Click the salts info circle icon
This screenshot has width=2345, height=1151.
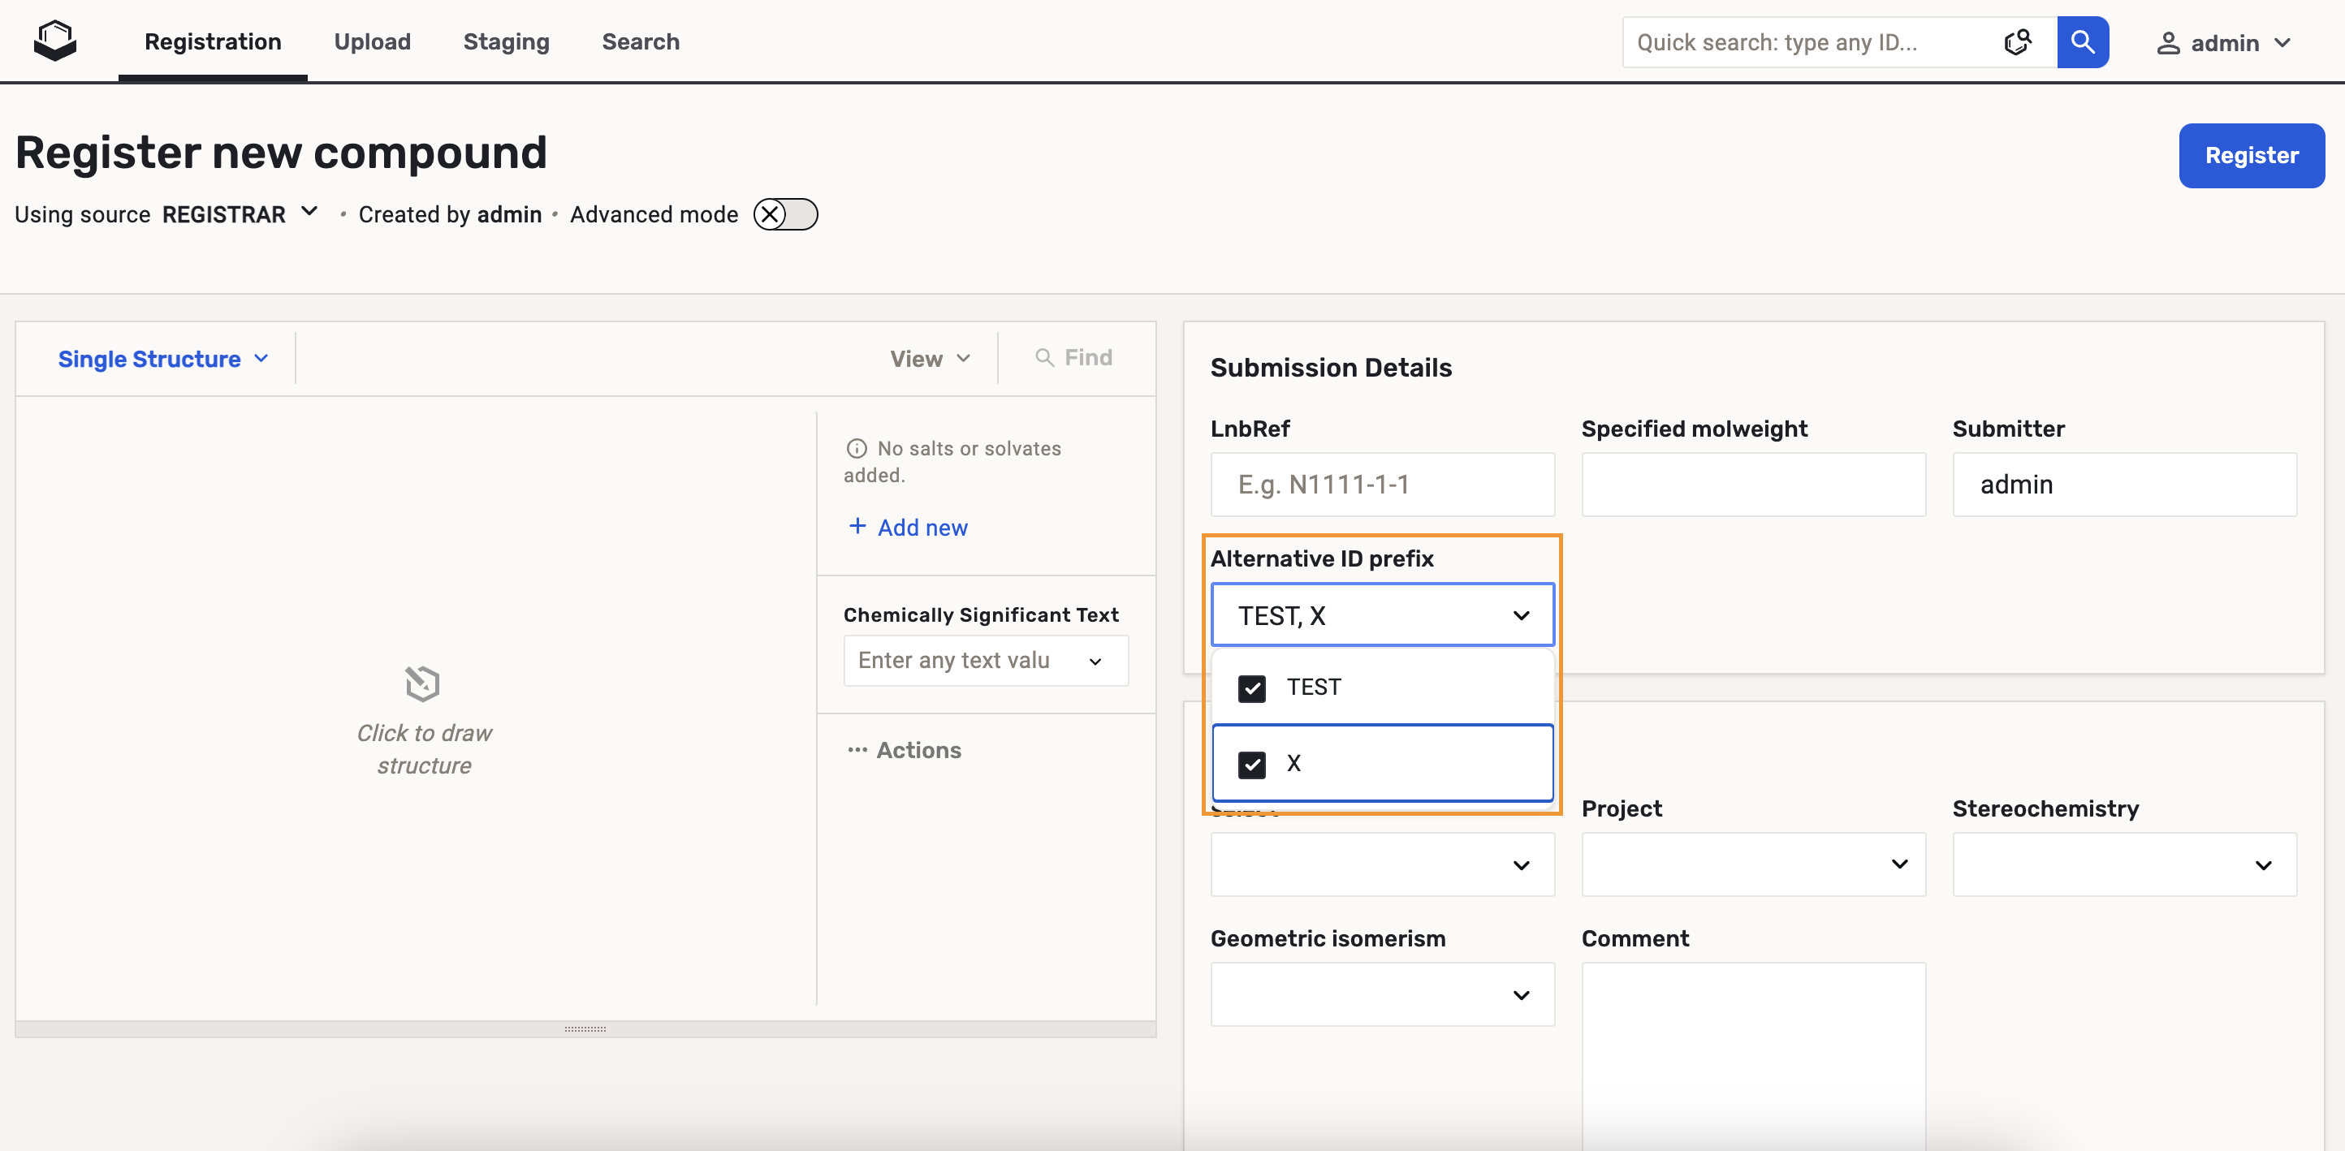(x=856, y=449)
